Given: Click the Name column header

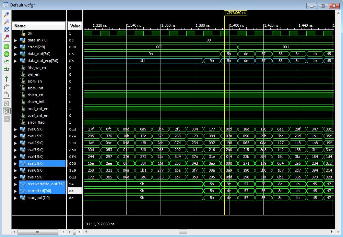Looking at the screenshot, I should coord(39,26).
